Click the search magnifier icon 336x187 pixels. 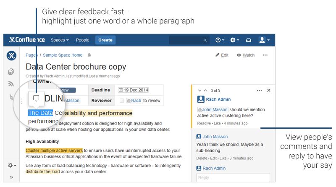205,40
